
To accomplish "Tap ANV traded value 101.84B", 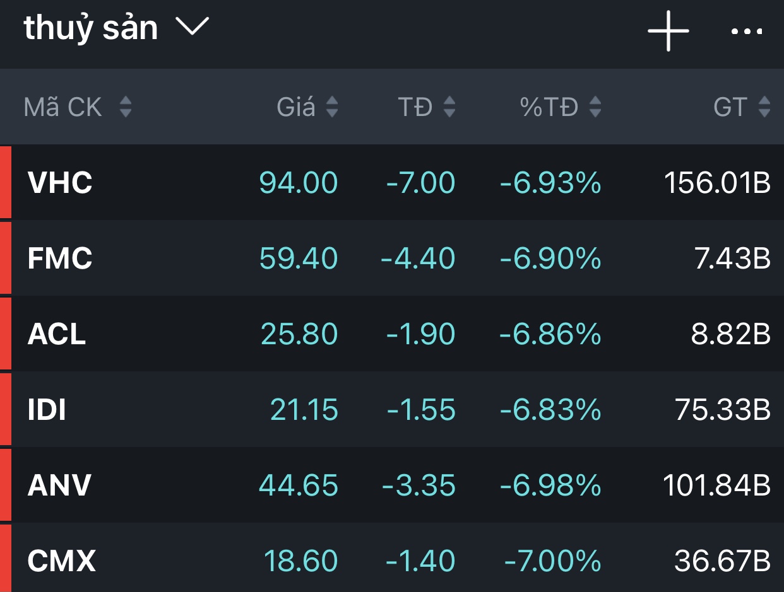I will (x=716, y=485).
